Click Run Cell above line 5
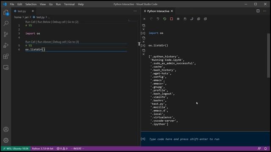271x152 pixels. coord(30,42)
